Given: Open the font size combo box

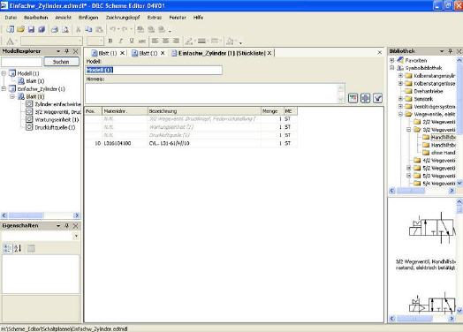Looking at the screenshot, I should [95, 41].
